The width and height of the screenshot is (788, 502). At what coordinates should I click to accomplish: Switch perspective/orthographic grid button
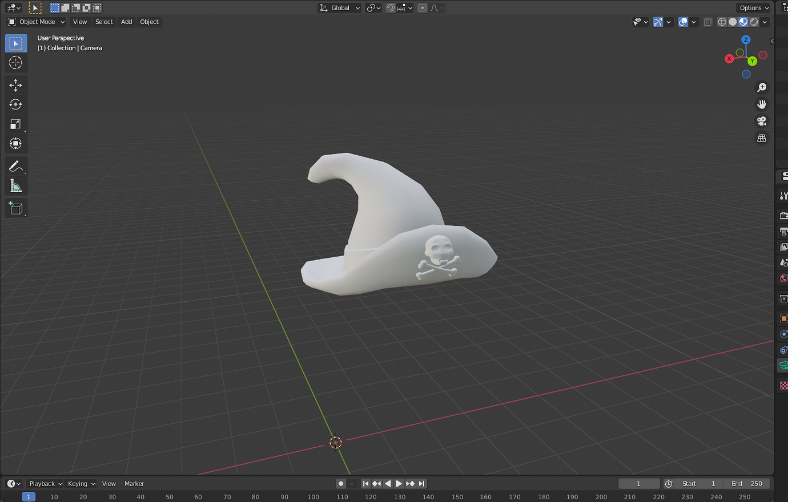coord(762,138)
